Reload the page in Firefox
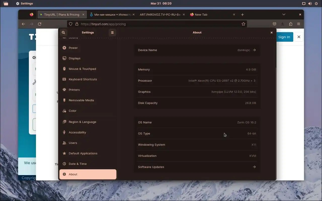Viewport: 322px width, 201px height. (x=39, y=24)
